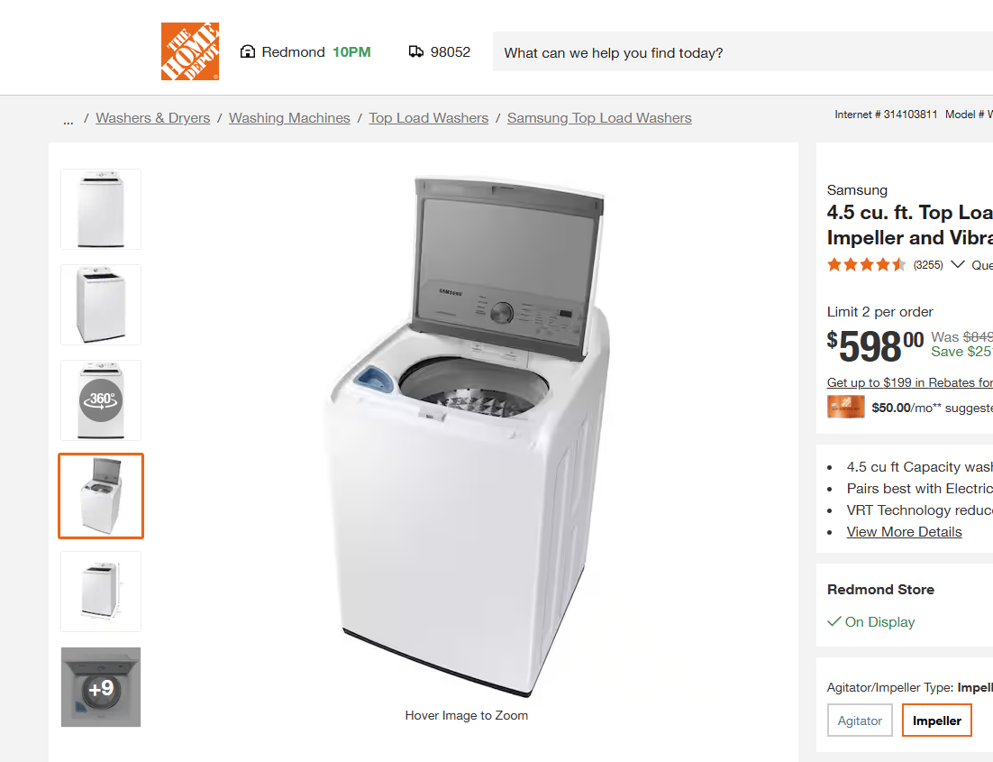Open the Washers & Dryers breadcrumb
This screenshot has height=762, width=993.
[x=152, y=118]
